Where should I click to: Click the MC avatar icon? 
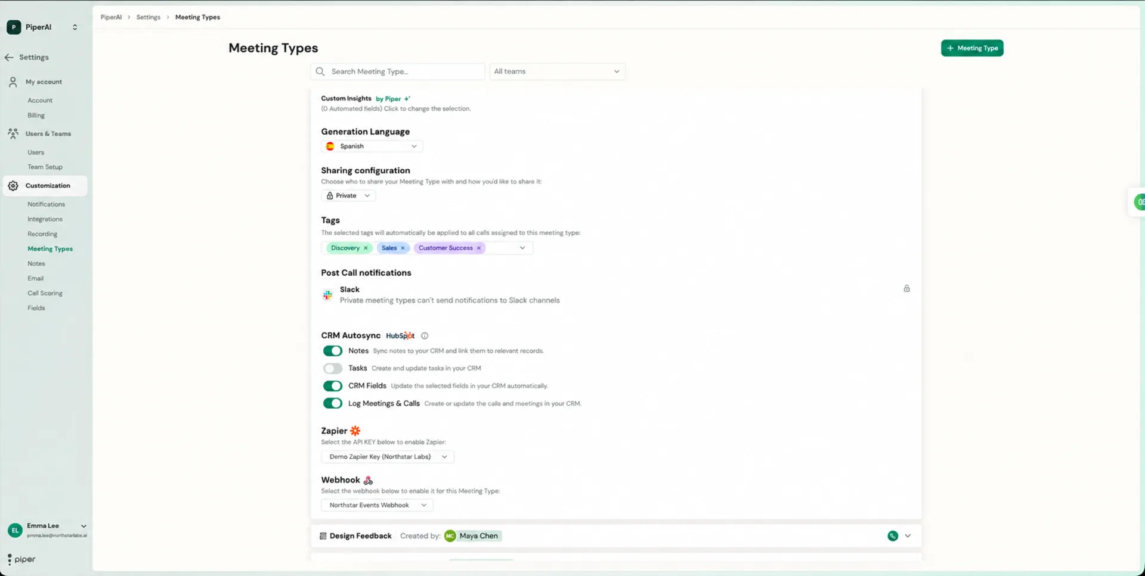[x=450, y=536]
